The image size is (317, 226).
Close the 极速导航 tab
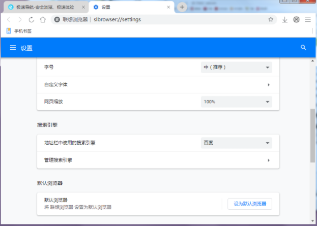tap(83, 7)
